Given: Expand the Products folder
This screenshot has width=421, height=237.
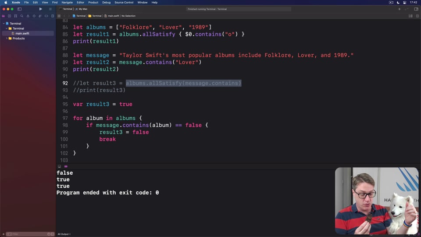Looking at the screenshot, I should pyautogui.click(x=7, y=38).
